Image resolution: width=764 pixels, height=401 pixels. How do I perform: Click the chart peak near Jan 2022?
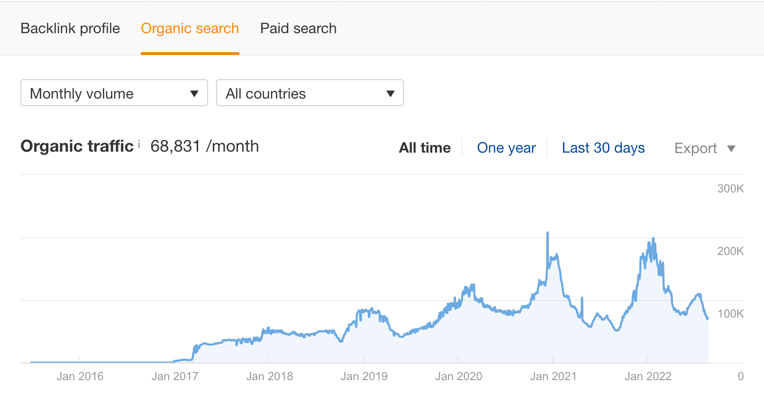(x=653, y=239)
